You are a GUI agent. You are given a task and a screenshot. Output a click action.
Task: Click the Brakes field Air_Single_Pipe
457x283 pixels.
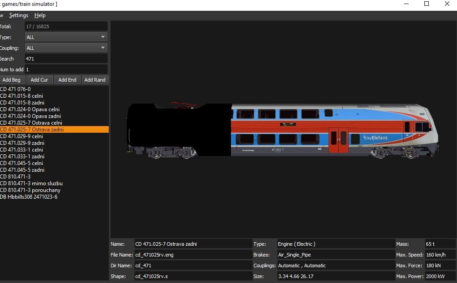[x=336, y=255]
